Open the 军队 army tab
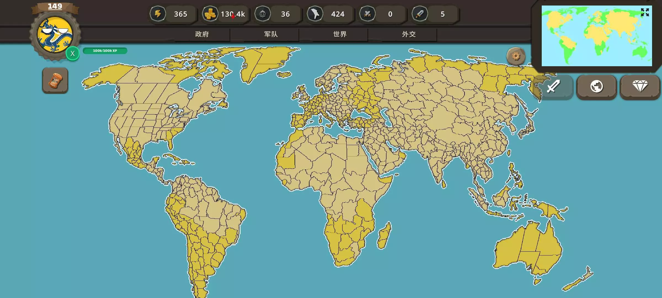 point(271,34)
